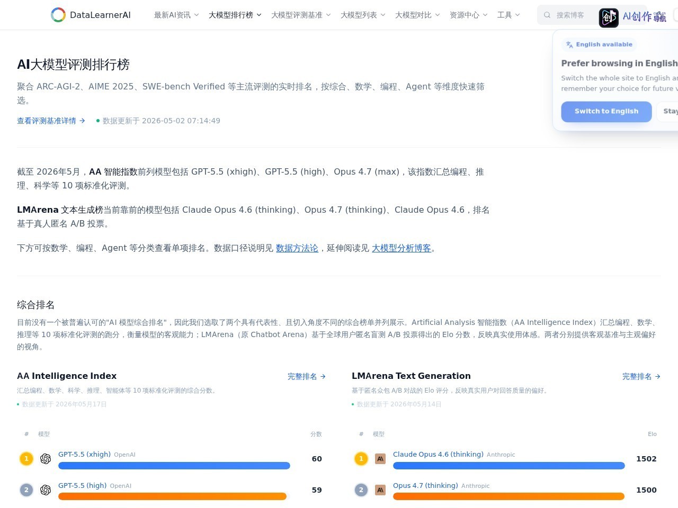Expand the 工具 dropdown menu
The width and height of the screenshot is (678, 508).
pos(508,15)
